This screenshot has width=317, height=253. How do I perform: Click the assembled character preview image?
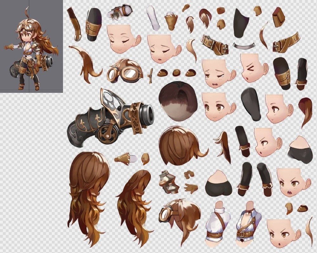(x=31, y=46)
